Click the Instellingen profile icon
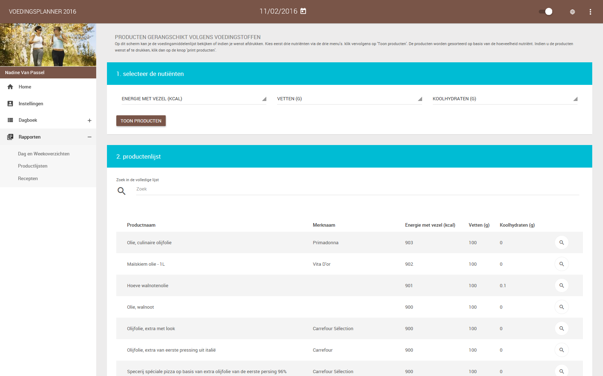The height and width of the screenshot is (376, 603). 10,103
